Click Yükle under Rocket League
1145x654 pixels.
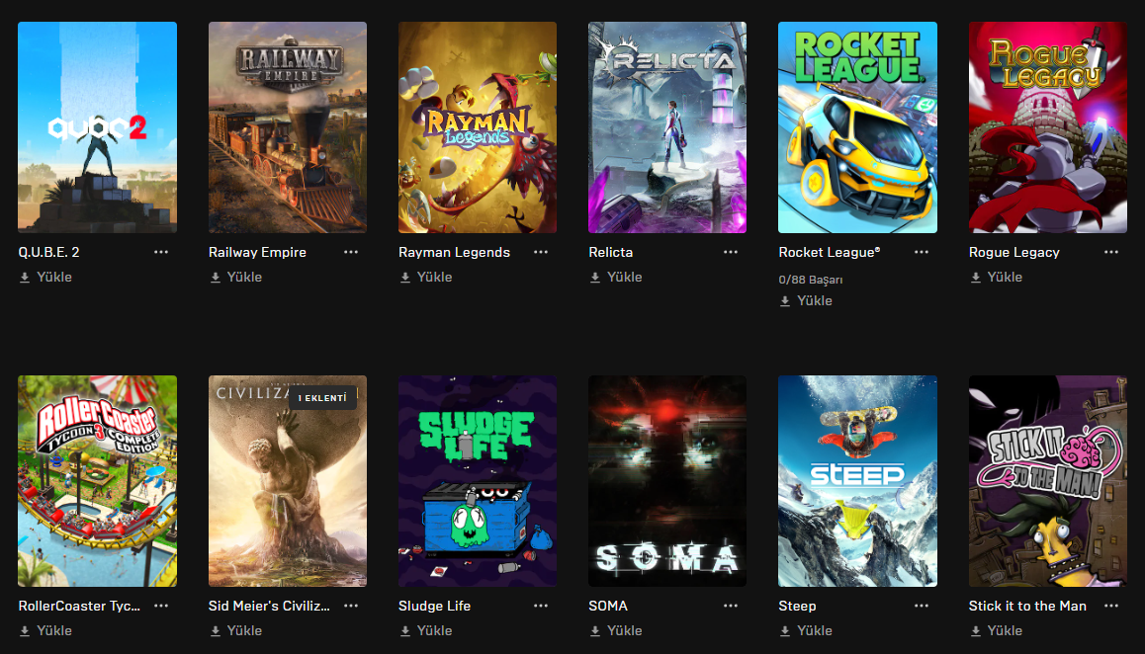(x=806, y=300)
